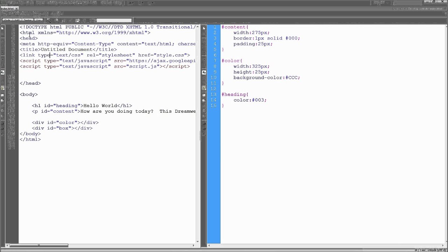448x252 pixels.
Task: Click the '<div id="color"></div>' line
Action: (65, 122)
